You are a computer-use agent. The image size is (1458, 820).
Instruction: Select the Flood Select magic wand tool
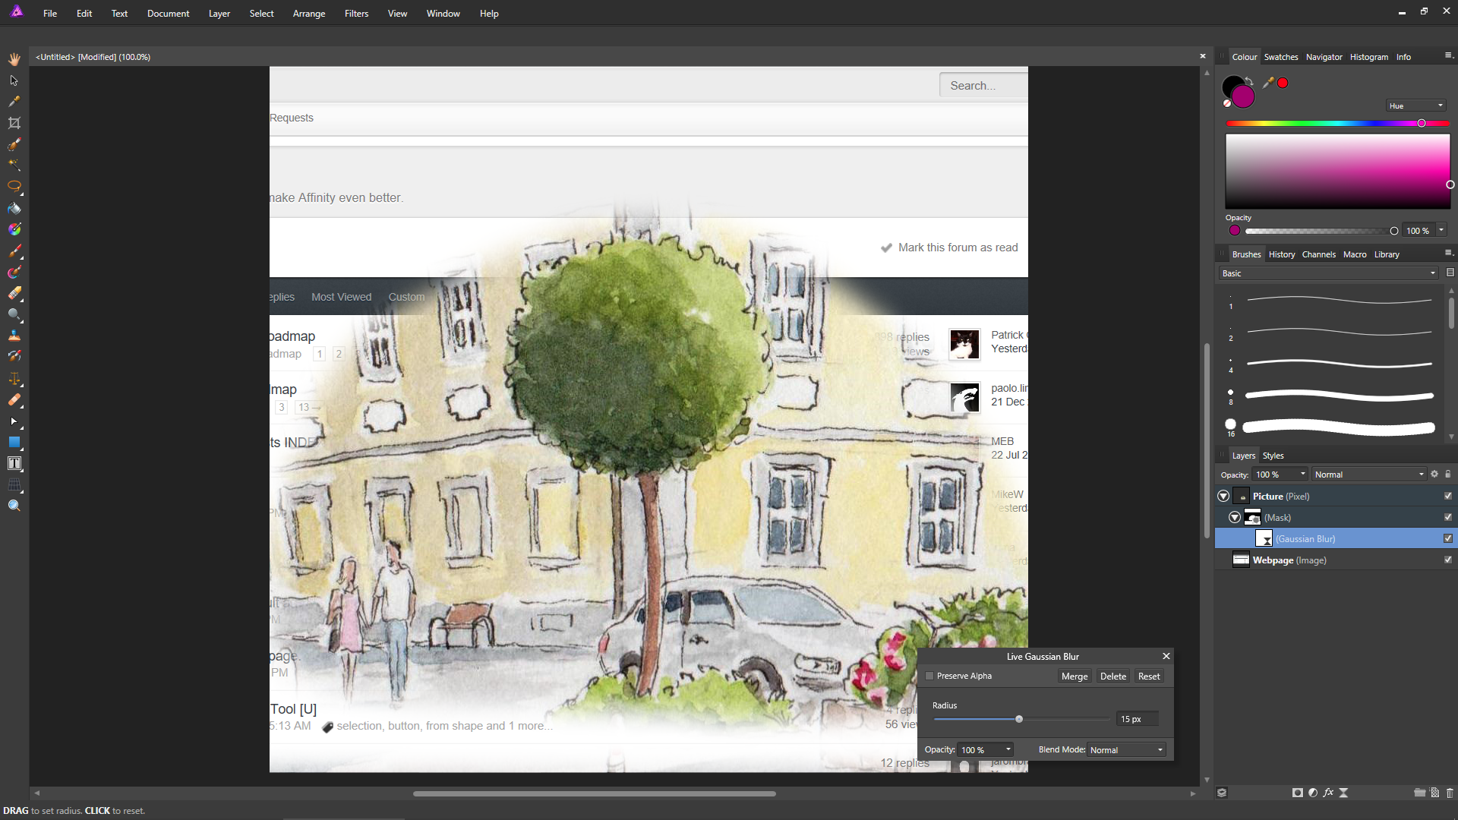pos(14,166)
